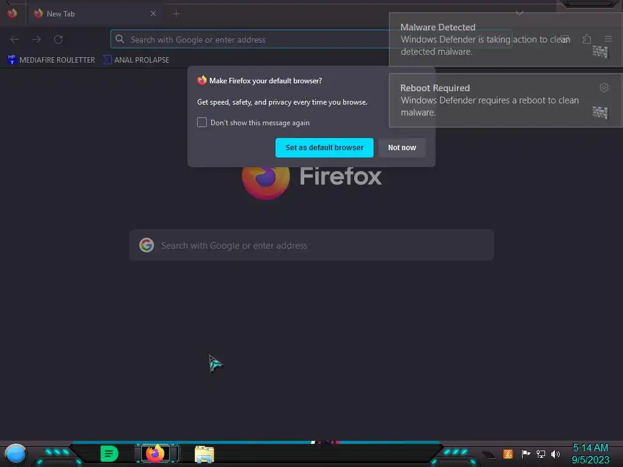Open a new tab with plus button
623x467 pixels.
[x=176, y=14]
